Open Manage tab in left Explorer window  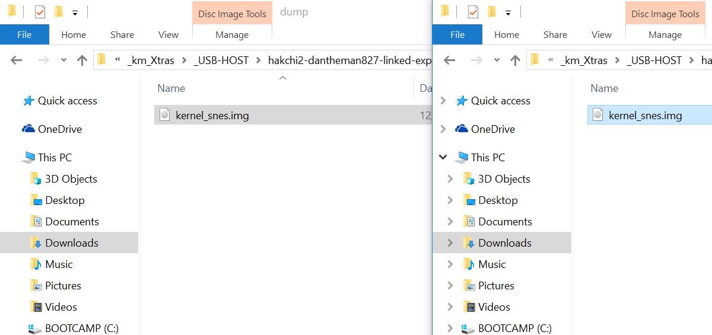[x=232, y=34]
